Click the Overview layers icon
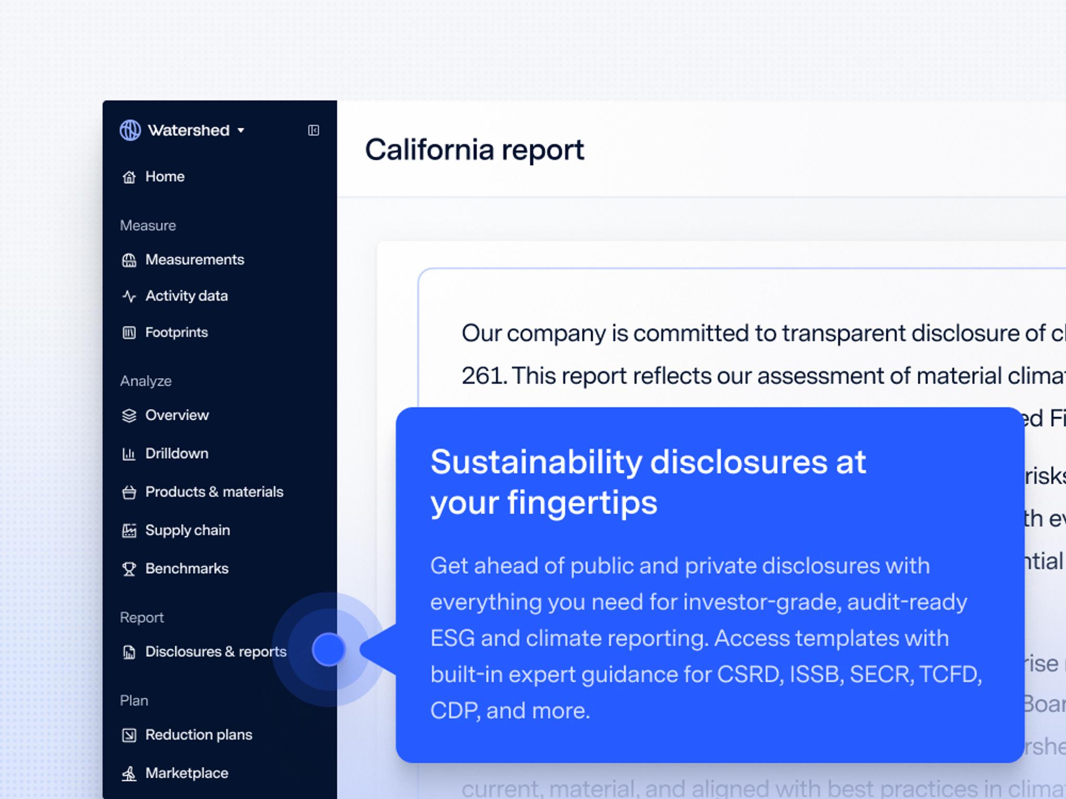The width and height of the screenshot is (1066, 799). (x=129, y=416)
